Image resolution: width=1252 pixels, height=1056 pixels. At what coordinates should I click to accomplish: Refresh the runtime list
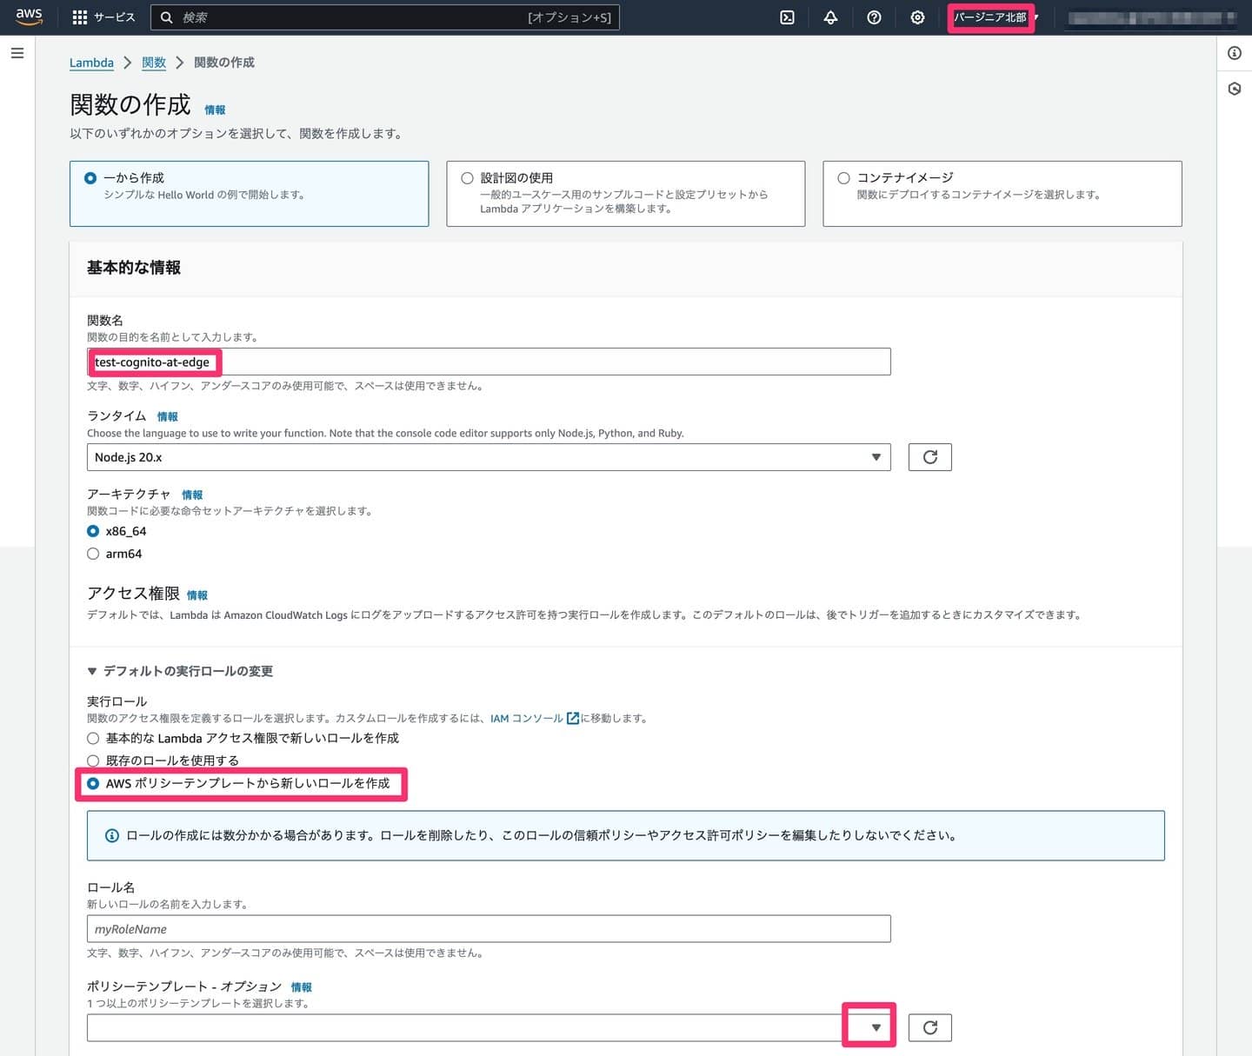point(929,457)
